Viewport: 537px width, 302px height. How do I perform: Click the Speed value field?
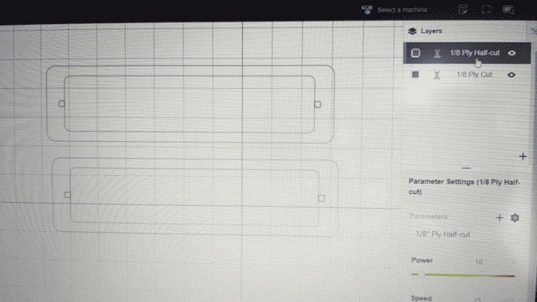point(478,299)
